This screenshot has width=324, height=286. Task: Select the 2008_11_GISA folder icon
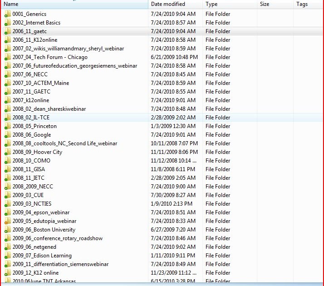[x=8, y=169]
